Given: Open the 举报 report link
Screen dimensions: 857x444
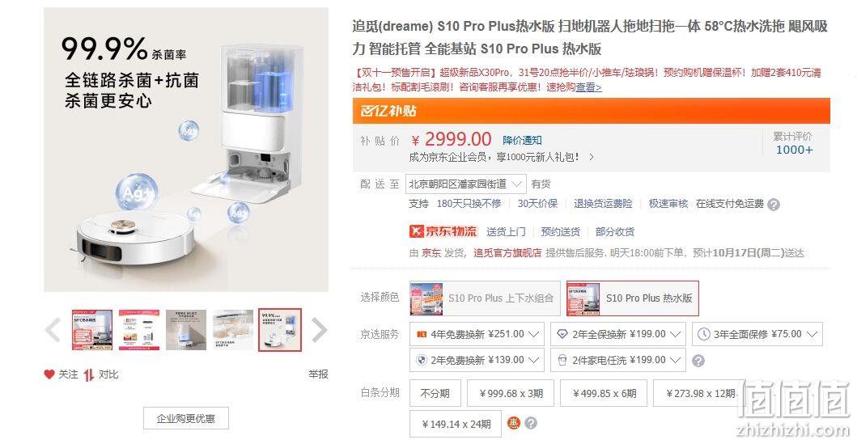Looking at the screenshot, I should point(318,374).
